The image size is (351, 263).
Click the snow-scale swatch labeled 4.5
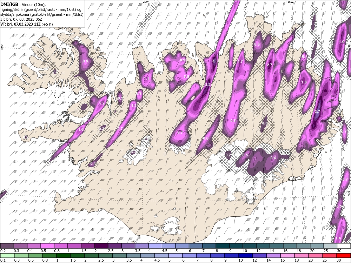tap(169, 246)
